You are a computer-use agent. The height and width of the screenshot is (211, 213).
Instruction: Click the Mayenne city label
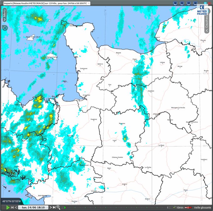pyautogui.click(x=122, y=123)
